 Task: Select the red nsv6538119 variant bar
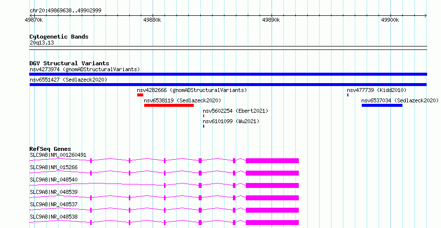tap(169, 105)
